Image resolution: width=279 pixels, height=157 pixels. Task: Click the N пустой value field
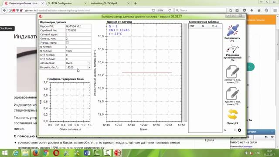tap(78, 47)
